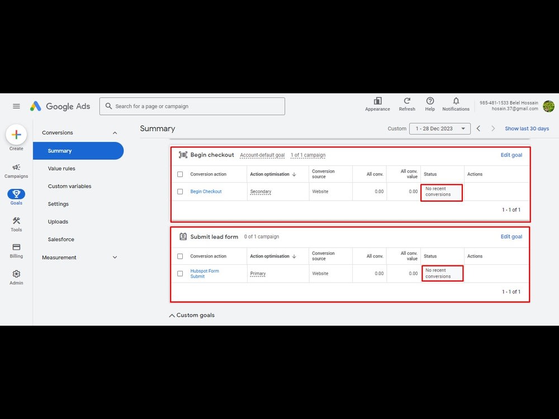
Task: Type in the search campaigns field
Action: pos(192,106)
